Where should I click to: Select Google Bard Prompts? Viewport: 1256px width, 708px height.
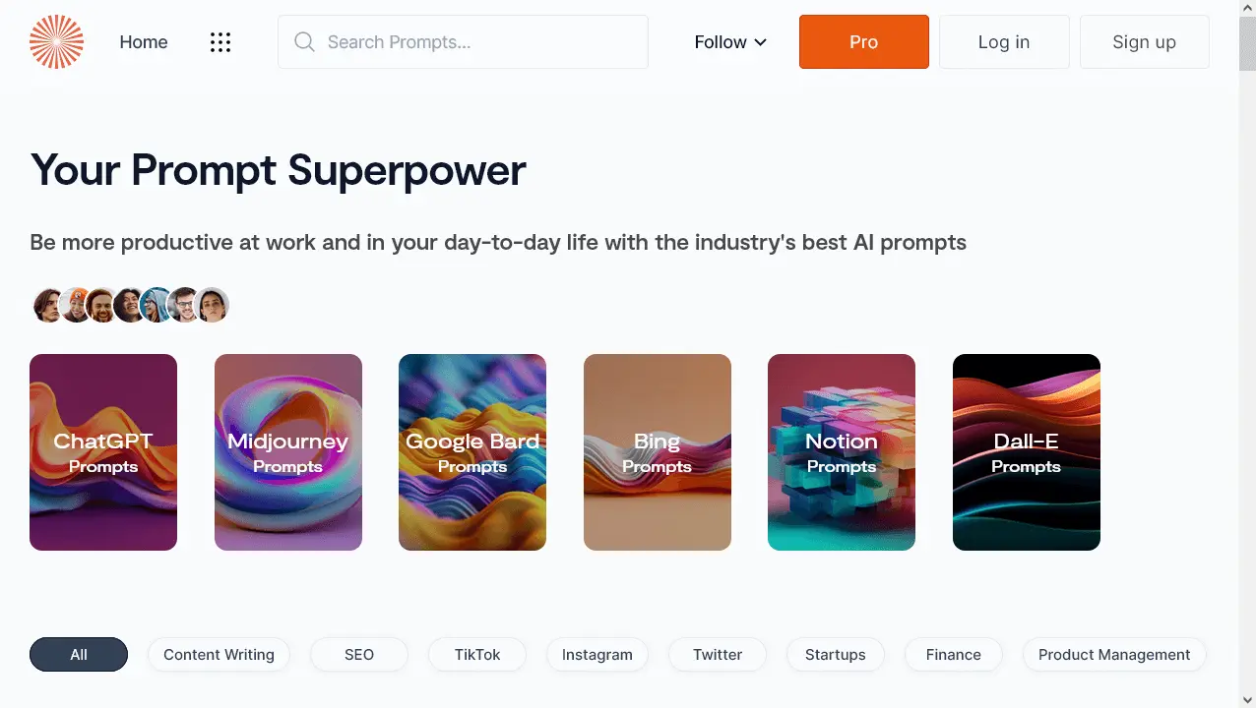tap(472, 451)
